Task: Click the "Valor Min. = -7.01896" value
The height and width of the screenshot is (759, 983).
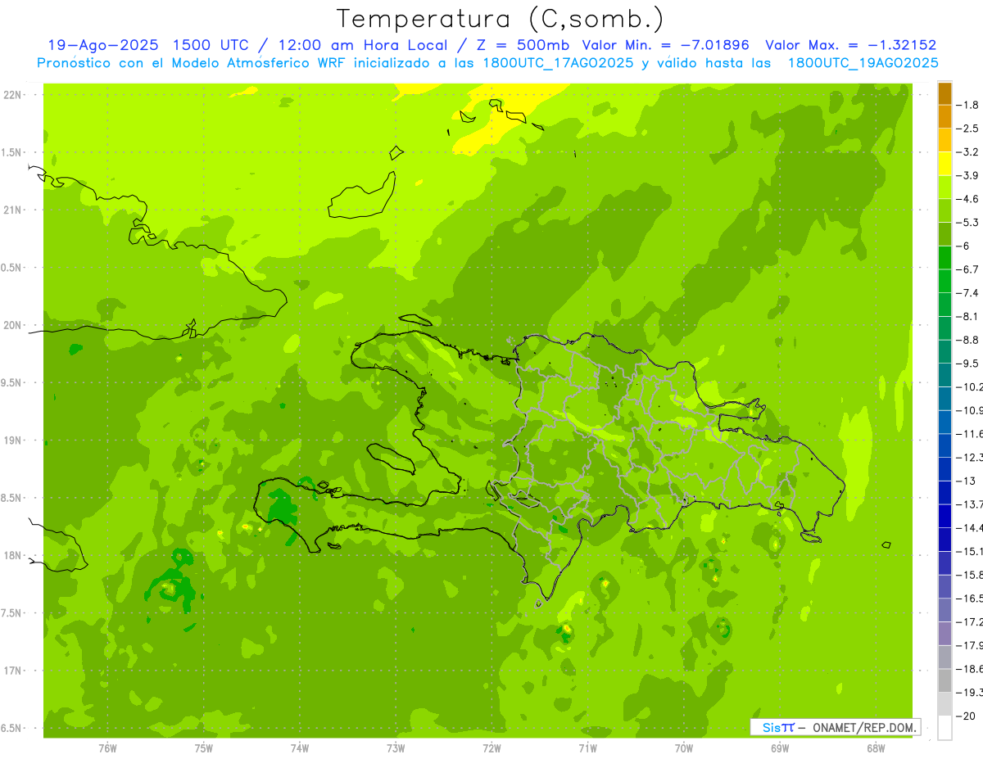Action: pyautogui.click(x=668, y=45)
